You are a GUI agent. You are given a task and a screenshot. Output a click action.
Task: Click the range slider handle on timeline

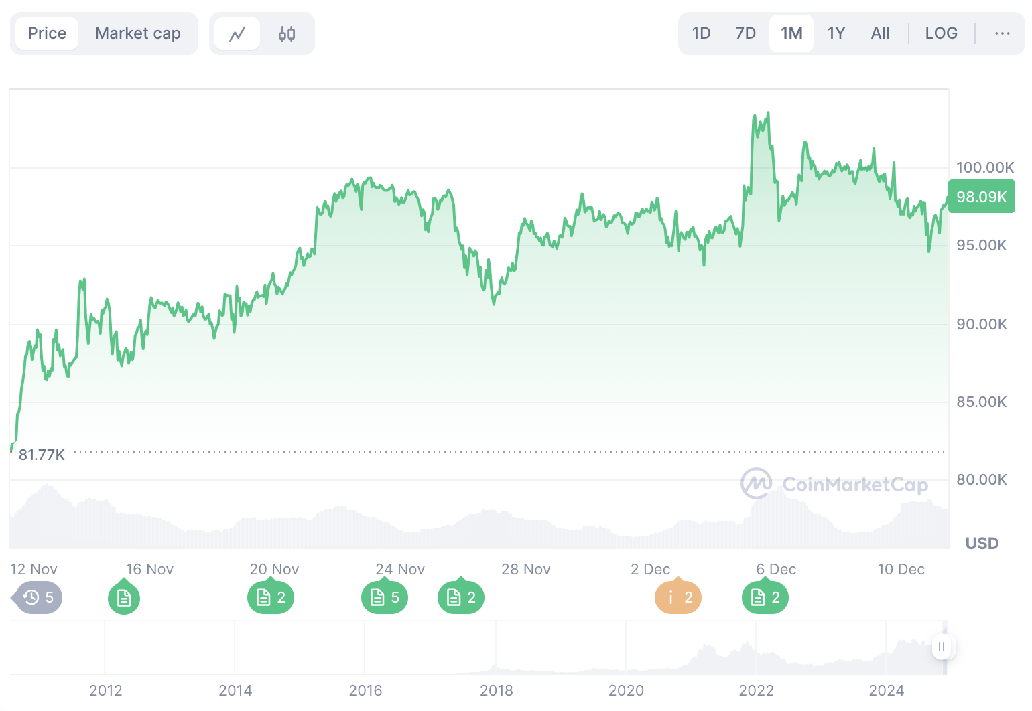click(942, 647)
